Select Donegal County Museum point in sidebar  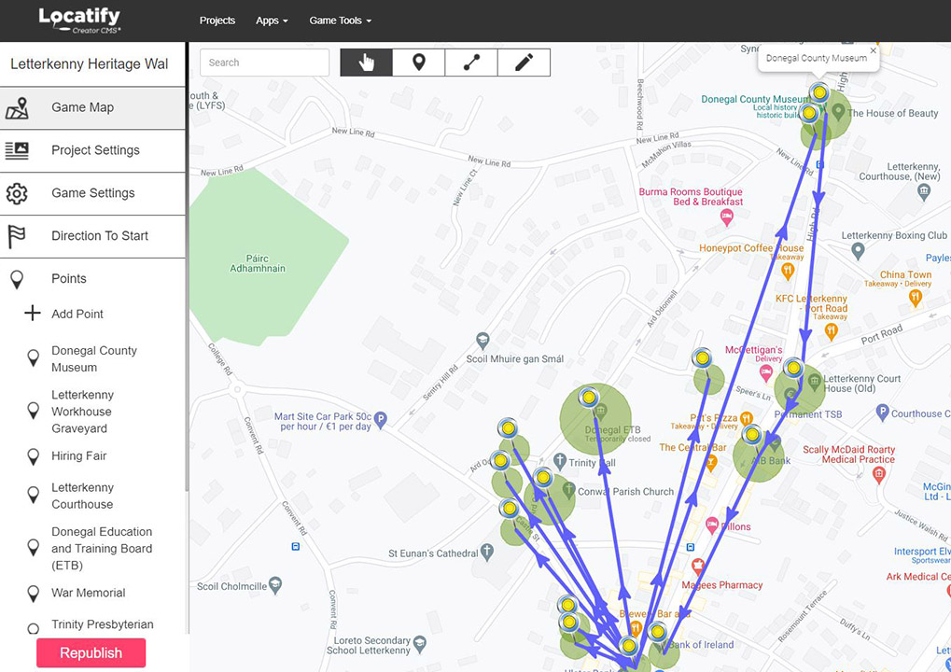(92, 359)
